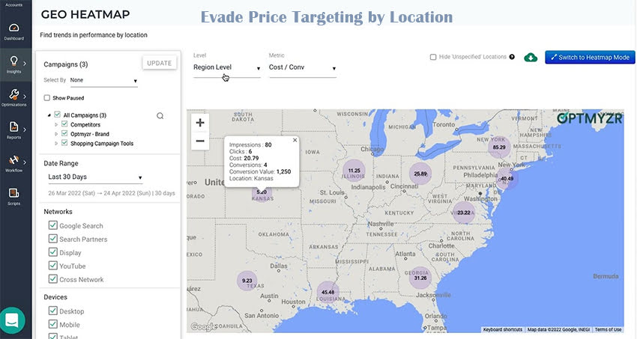Viewport: 637px width, 339px height.
Task: Toggle the Google Search network checkbox
Action: tap(52, 225)
